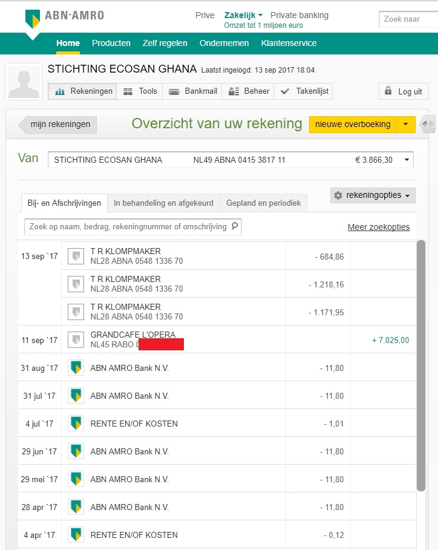Open the Takenlijst toolbar tab
438x550 pixels.
point(303,91)
